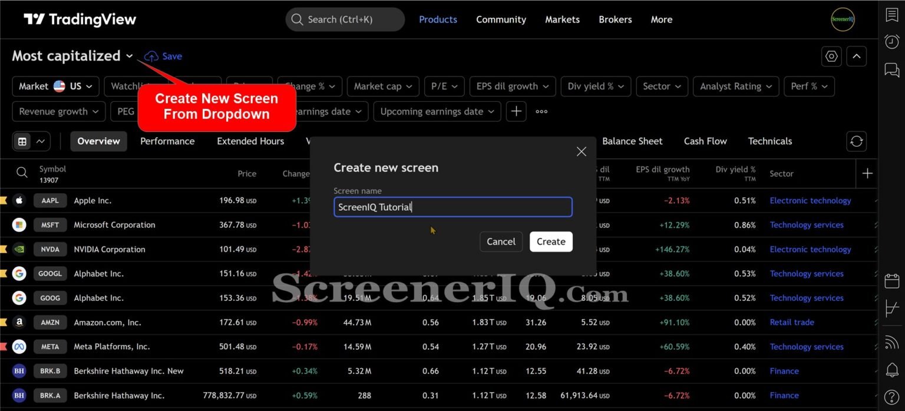Open the Analyst Rating filter dropdown
This screenshot has height=411, width=905.
click(x=735, y=87)
